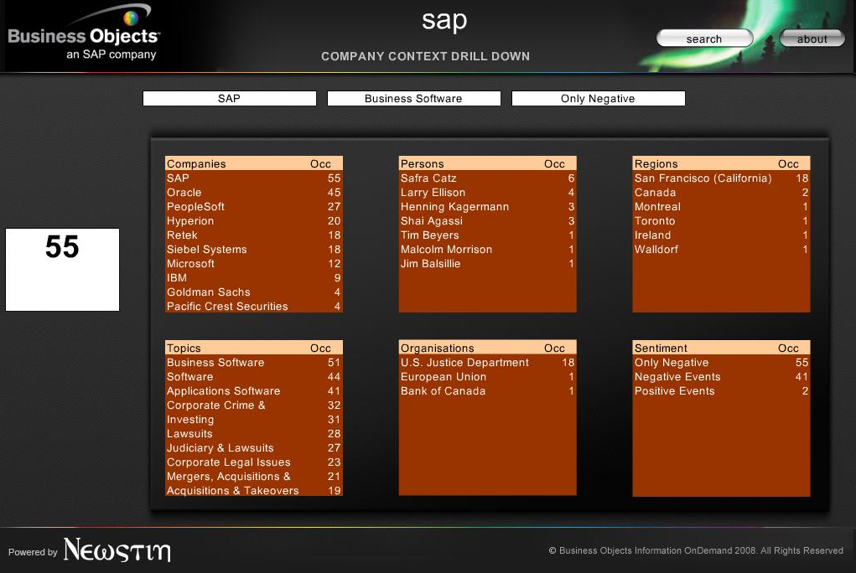The image size is (856, 573).
Task: Click the white box showing 55
Action: 62,270
